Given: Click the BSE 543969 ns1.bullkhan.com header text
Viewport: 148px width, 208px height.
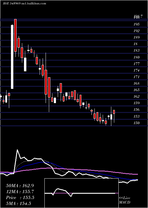Looking at the screenshot, I should tap(25, 4).
